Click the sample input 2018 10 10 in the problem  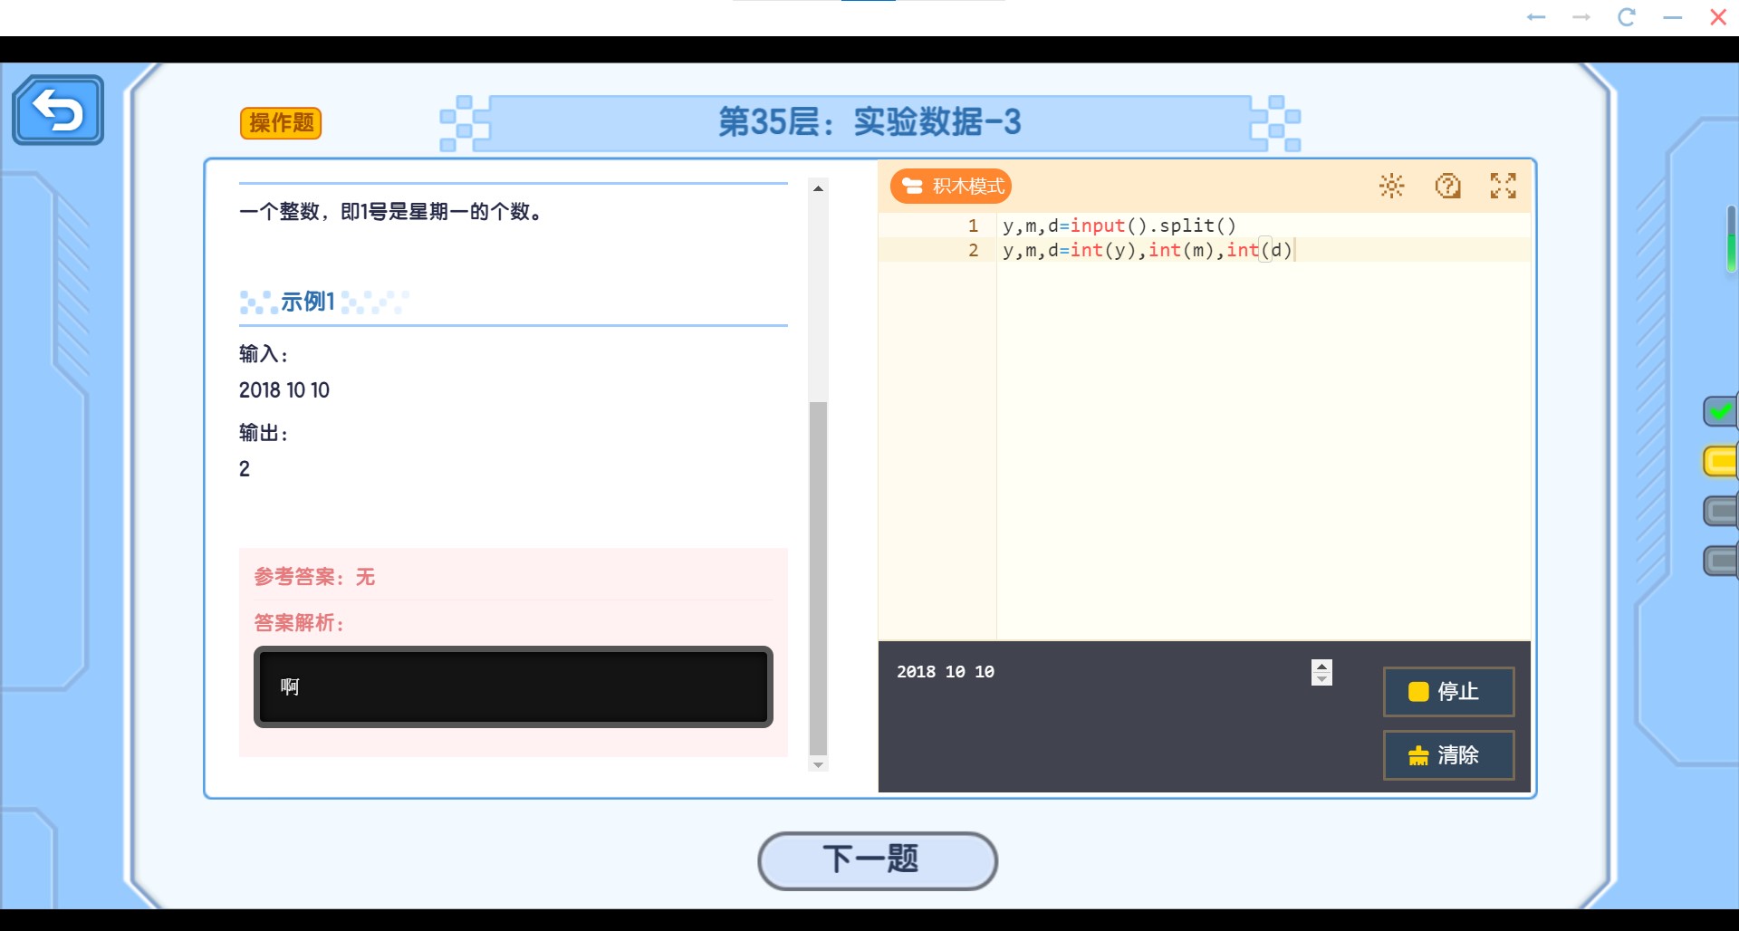284,390
